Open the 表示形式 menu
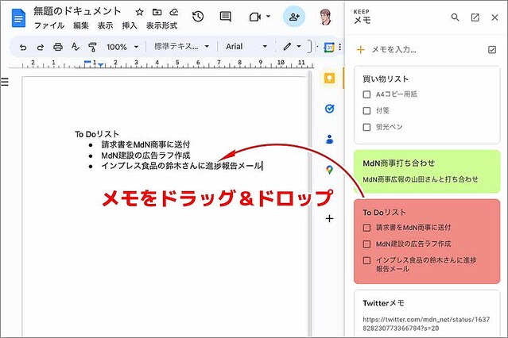Image resolution: width=508 pixels, height=338 pixels. point(161,25)
